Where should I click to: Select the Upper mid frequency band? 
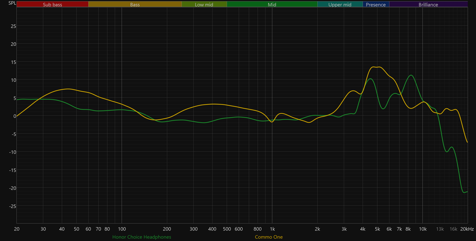tap(340, 4)
